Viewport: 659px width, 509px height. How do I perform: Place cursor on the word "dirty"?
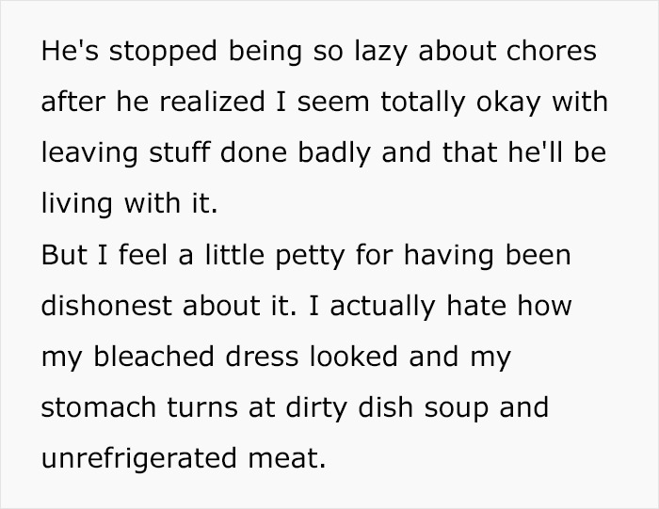pos(316,408)
